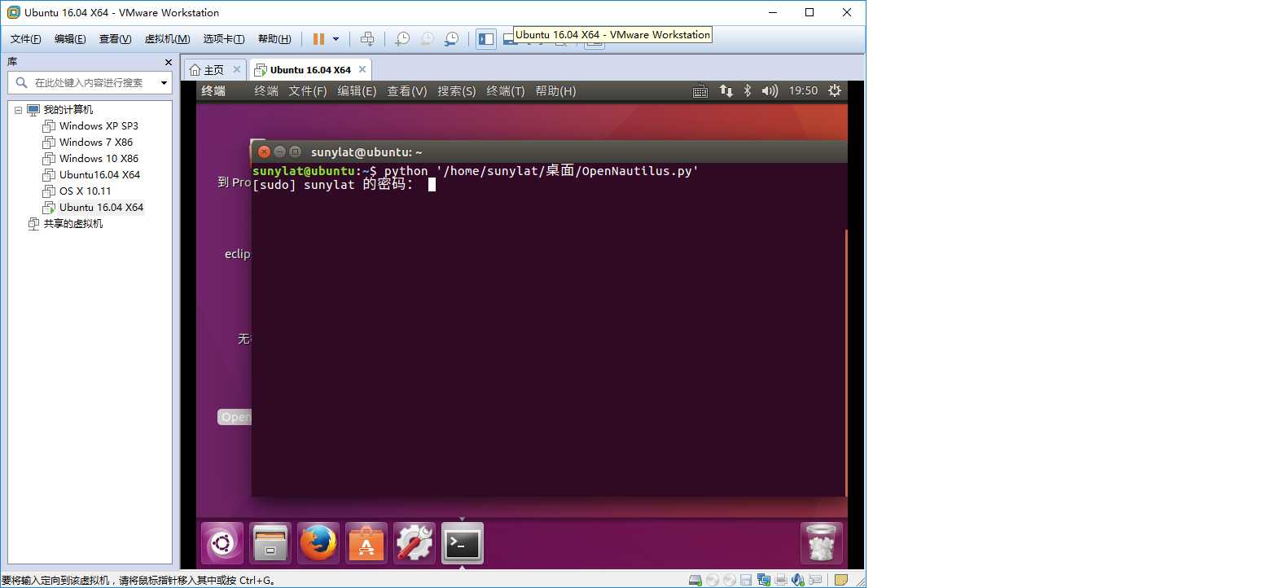The height and width of the screenshot is (588, 1281).
Task: Pause the running virtual machine
Action: (x=318, y=39)
